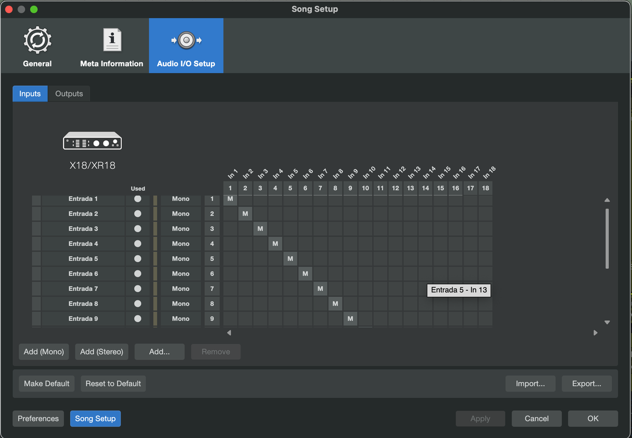
Task: Click the In 18 hardware channel label
Action: point(489,172)
